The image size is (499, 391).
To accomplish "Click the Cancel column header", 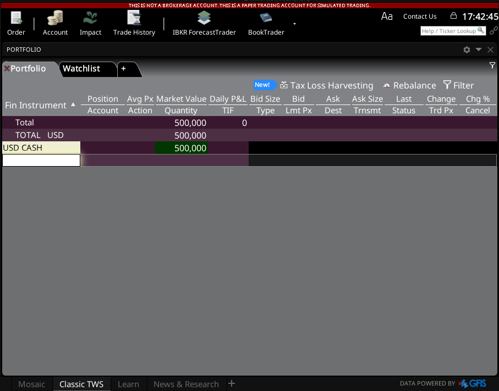I will click(x=478, y=111).
